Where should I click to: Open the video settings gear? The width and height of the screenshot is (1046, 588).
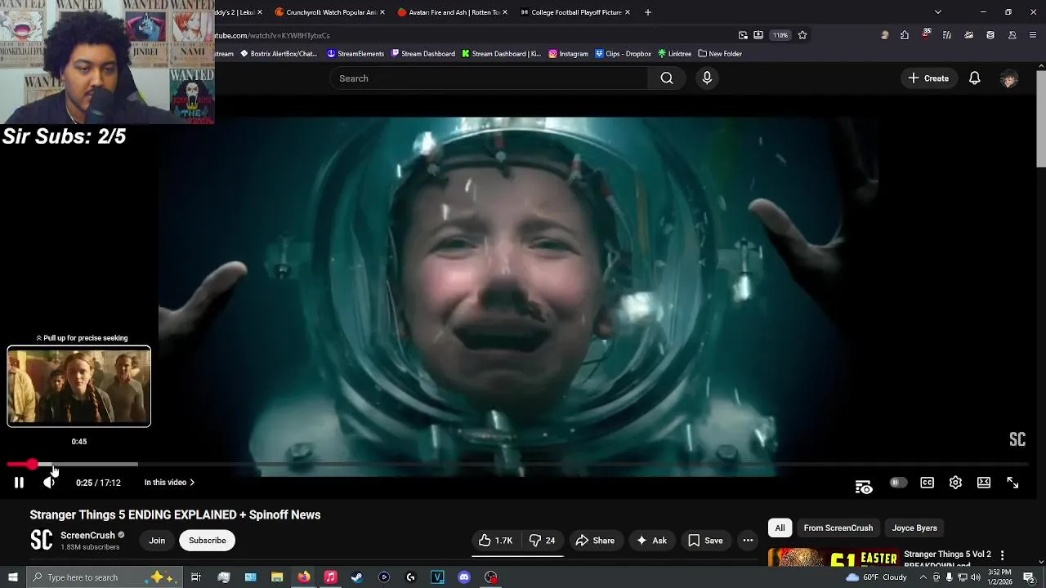tap(955, 483)
